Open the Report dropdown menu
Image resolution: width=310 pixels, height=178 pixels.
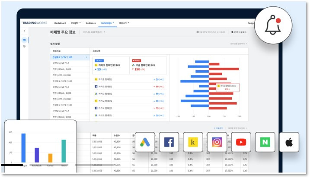pos(124,23)
